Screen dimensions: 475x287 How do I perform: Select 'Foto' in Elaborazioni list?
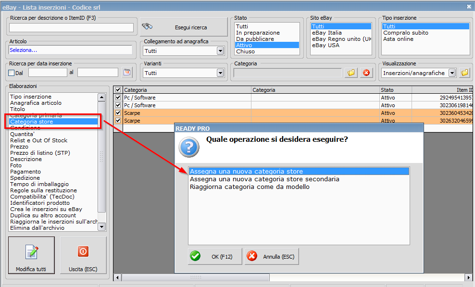[53, 165]
